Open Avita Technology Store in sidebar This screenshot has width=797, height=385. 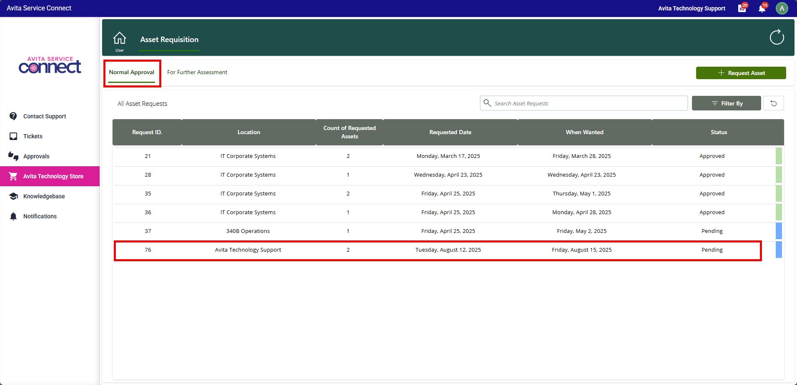50,176
